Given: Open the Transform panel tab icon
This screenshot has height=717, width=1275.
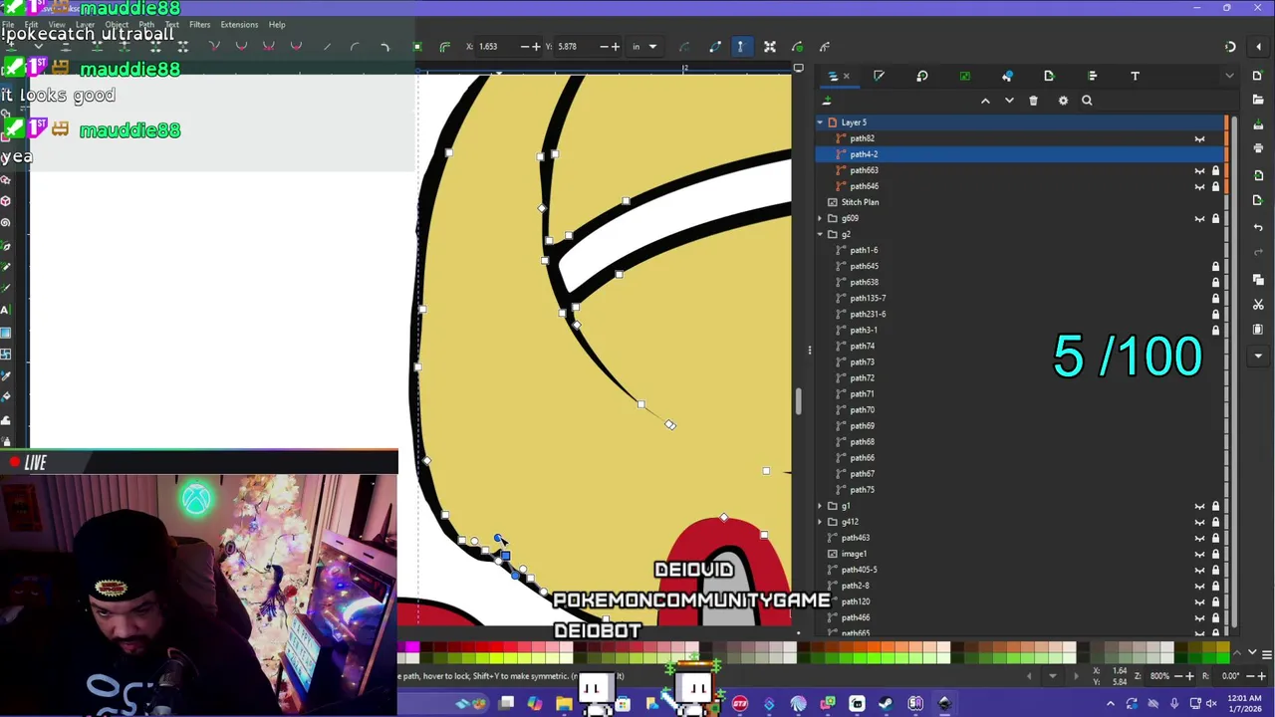Looking at the screenshot, I should click(x=921, y=76).
